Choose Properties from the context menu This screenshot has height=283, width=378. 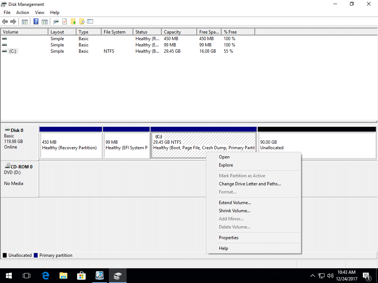pos(254,238)
